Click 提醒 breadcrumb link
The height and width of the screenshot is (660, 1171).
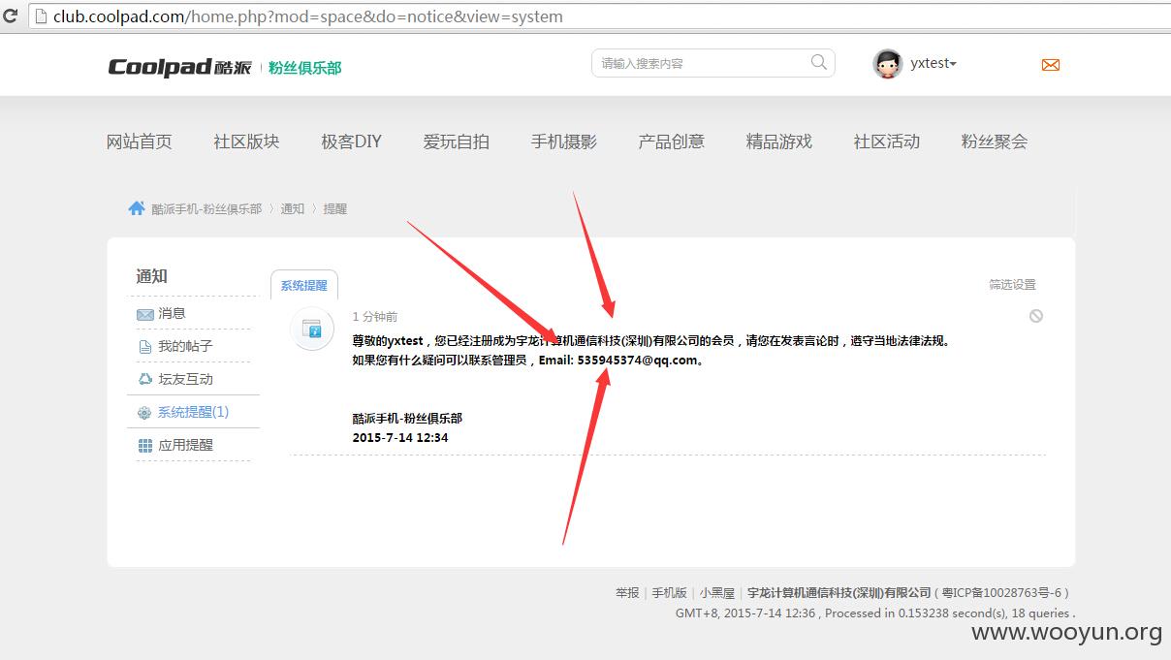coord(335,208)
